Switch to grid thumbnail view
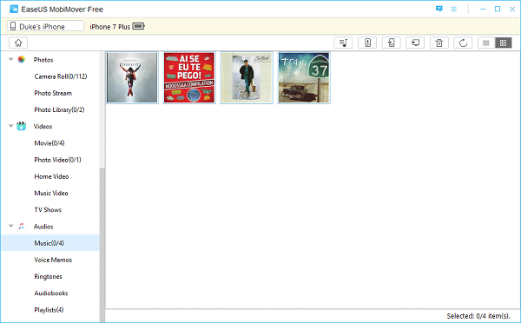 (x=504, y=43)
